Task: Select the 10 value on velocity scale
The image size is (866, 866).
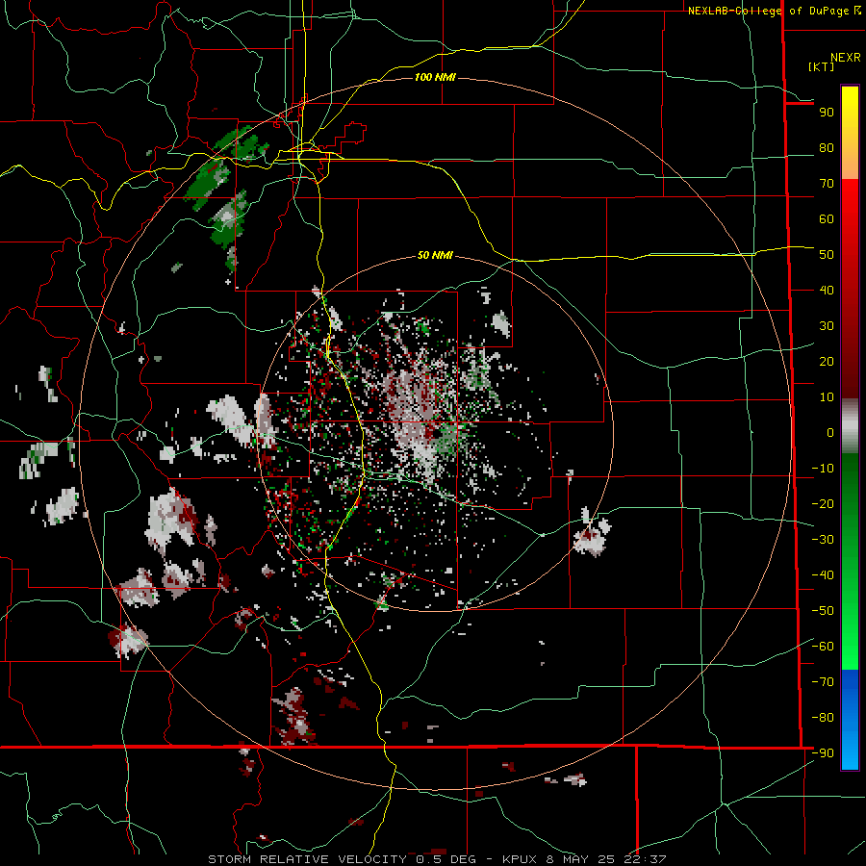Action: (x=827, y=397)
